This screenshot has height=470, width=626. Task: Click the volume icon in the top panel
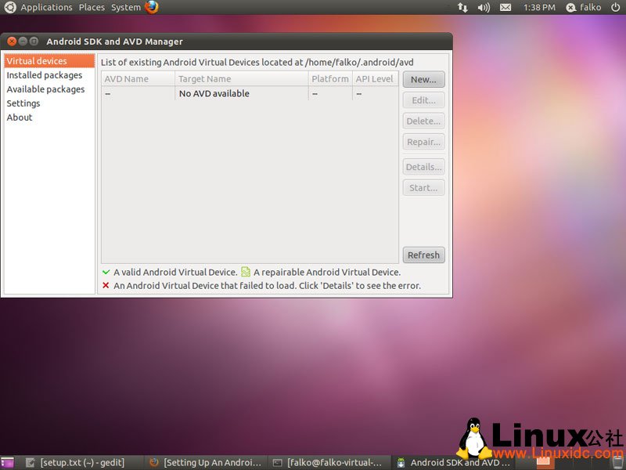coord(483,7)
